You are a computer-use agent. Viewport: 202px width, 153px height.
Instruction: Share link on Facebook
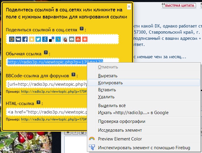25,39
